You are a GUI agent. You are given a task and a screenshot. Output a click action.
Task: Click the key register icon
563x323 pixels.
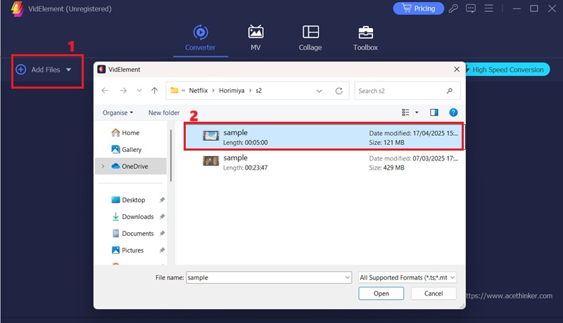[x=453, y=8]
